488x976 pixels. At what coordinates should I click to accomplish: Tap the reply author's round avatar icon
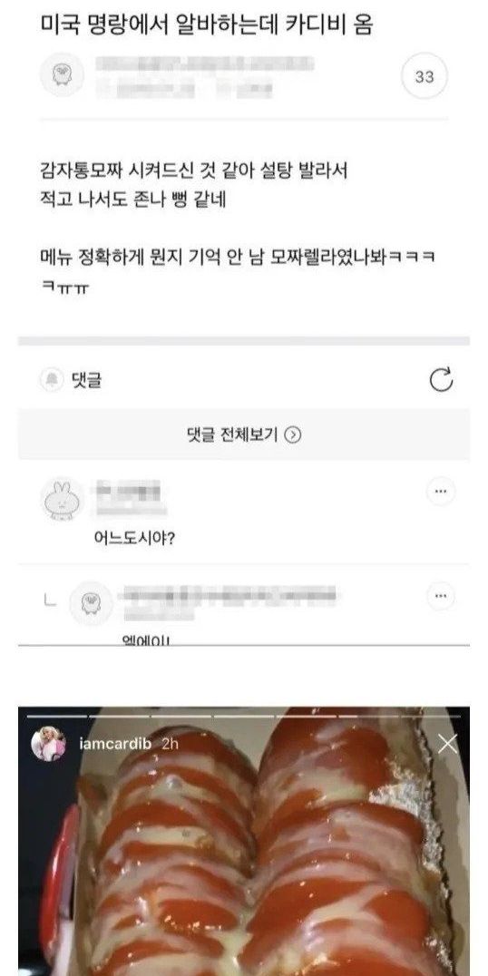(x=91, y=603)
